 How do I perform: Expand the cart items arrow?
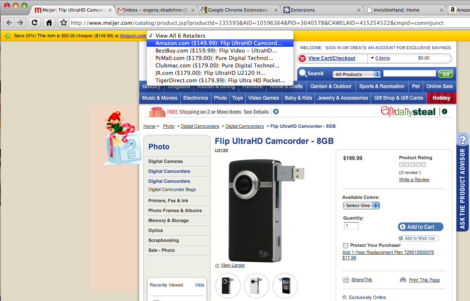(x=372, y=58)
